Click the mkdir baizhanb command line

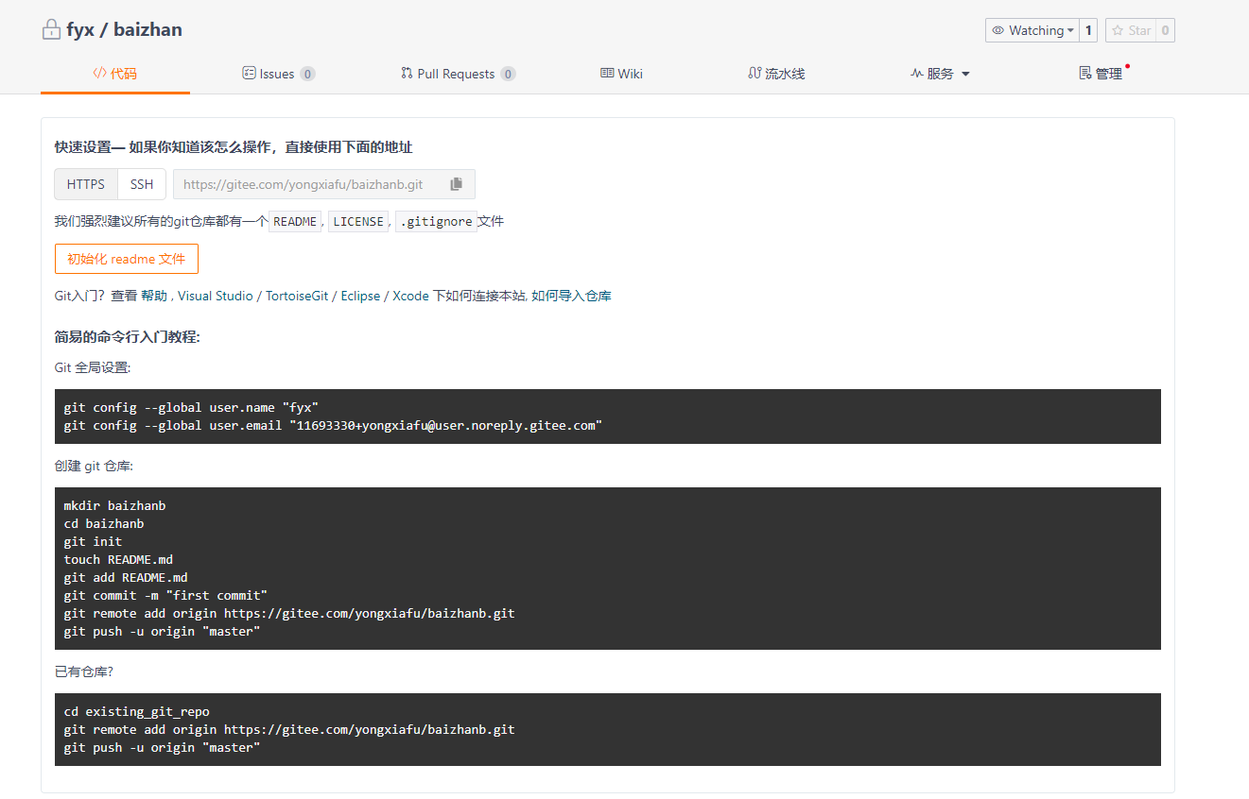click(x=114, y=505)
